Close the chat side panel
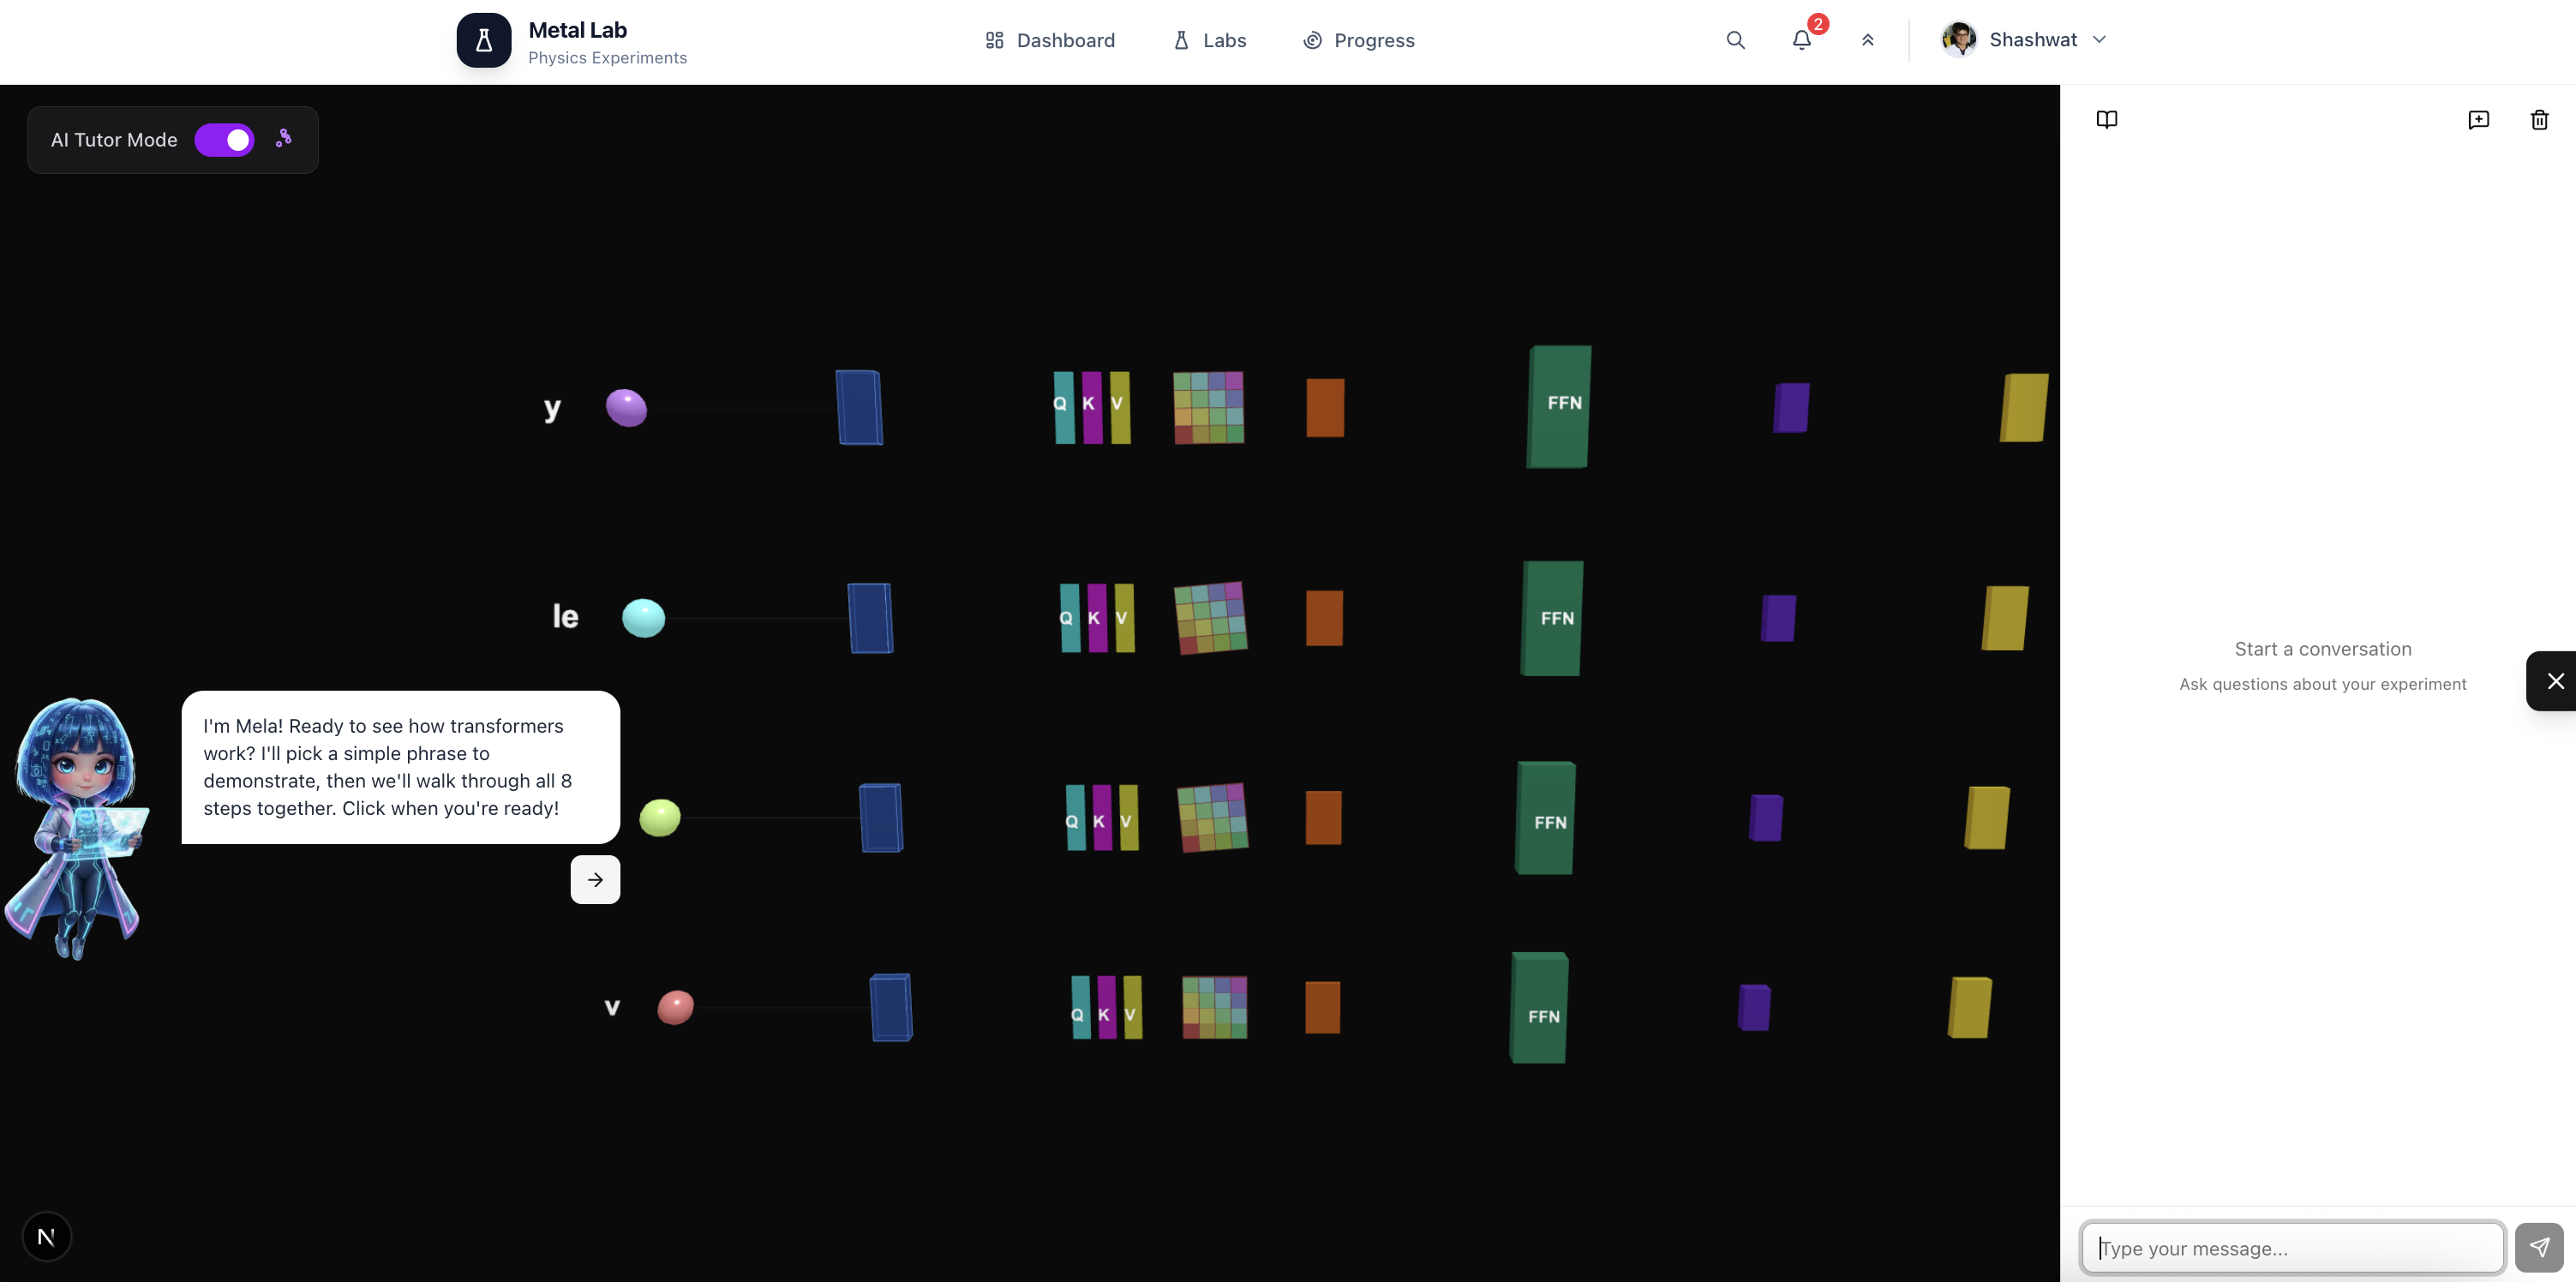 pyautogui.click(x=2555, y=681)
